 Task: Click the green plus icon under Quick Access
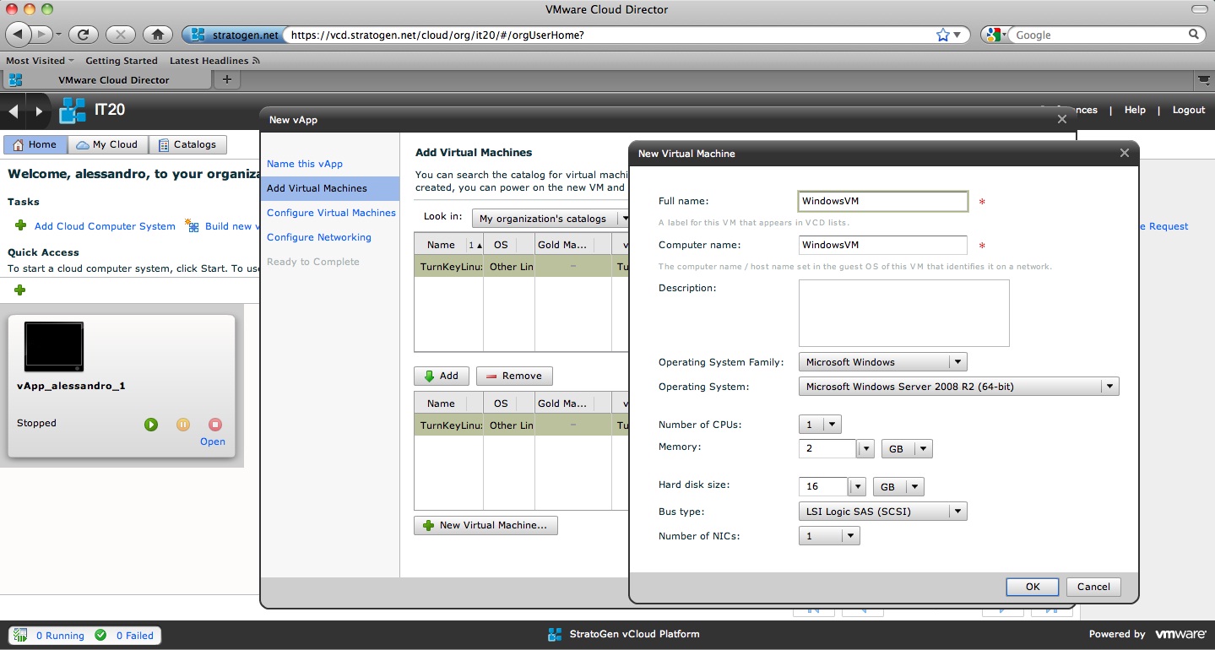pos(20,290)
